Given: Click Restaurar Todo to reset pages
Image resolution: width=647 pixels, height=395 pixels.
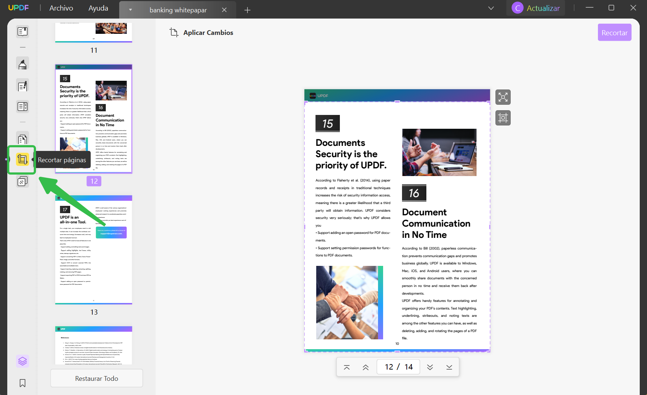Looking at the screenshot, I should 96,378.
